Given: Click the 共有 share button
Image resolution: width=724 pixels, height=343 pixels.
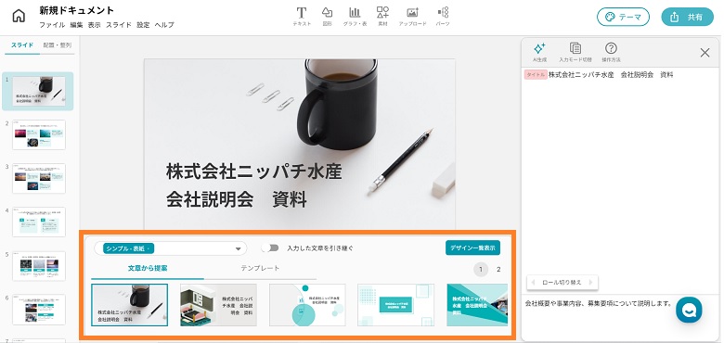Looking at the screenshot, I should coord(687,17).
